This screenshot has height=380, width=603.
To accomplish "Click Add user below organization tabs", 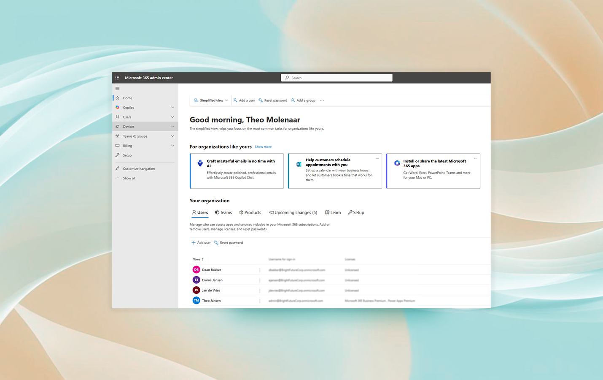I will tap(201, 243).
